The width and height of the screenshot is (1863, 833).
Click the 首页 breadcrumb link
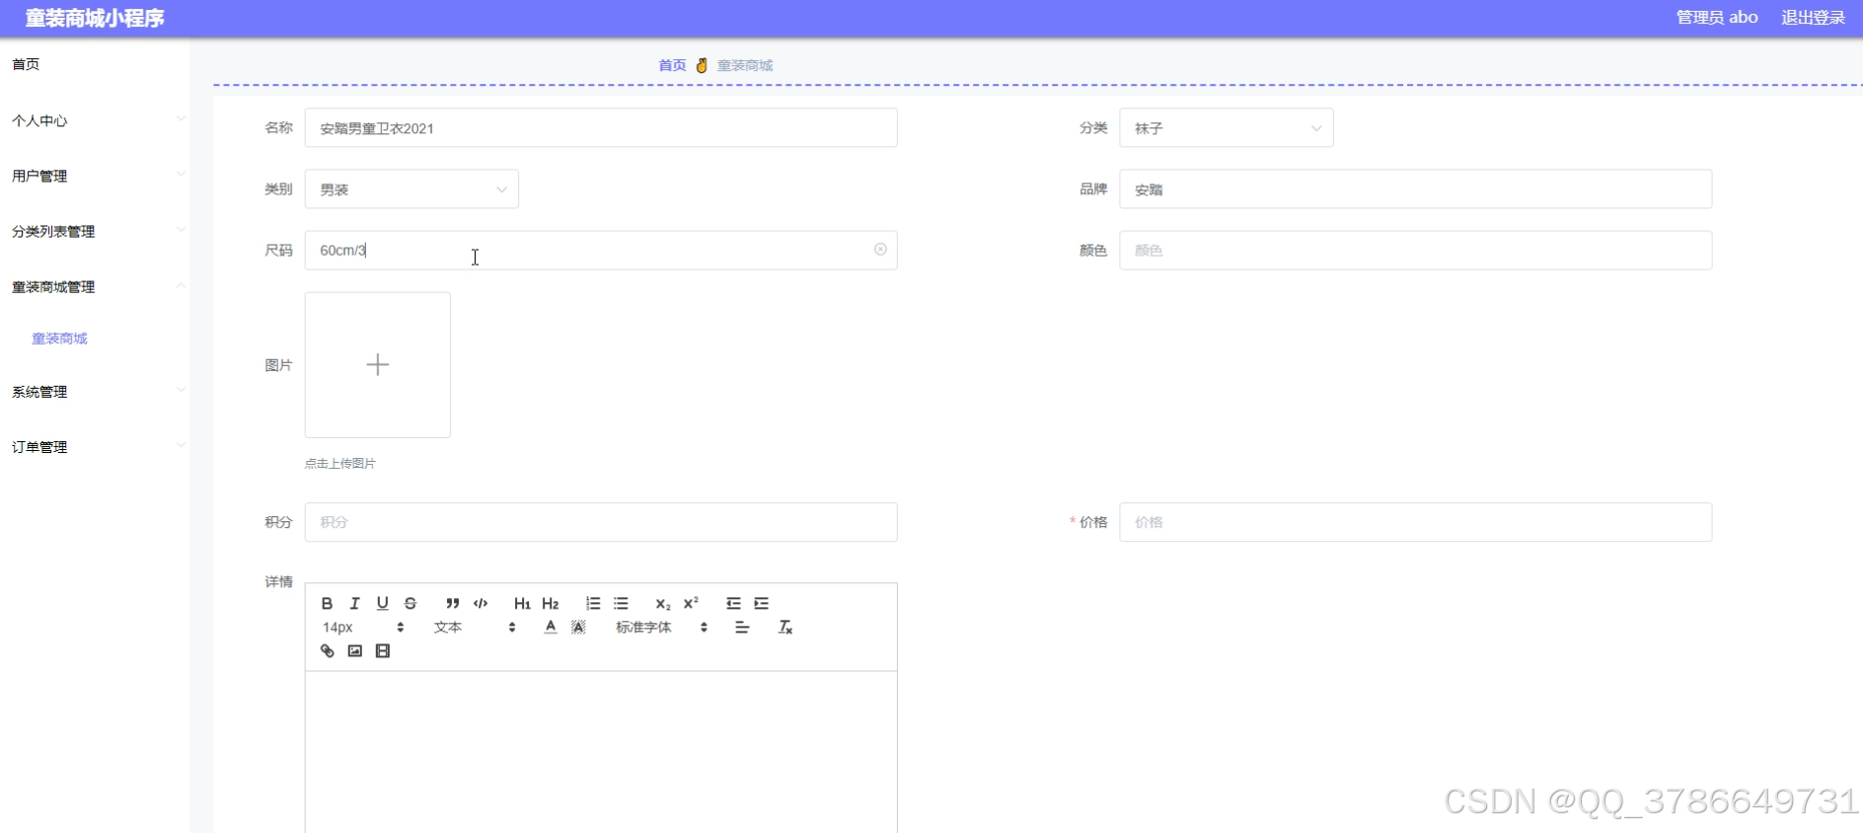tap(672, 65)
